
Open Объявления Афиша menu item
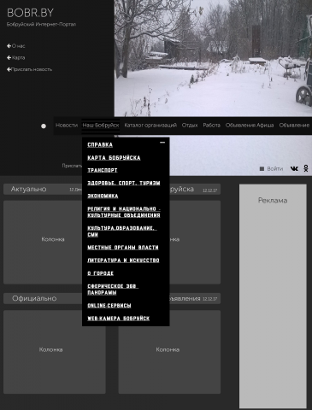tap(250, 126)
